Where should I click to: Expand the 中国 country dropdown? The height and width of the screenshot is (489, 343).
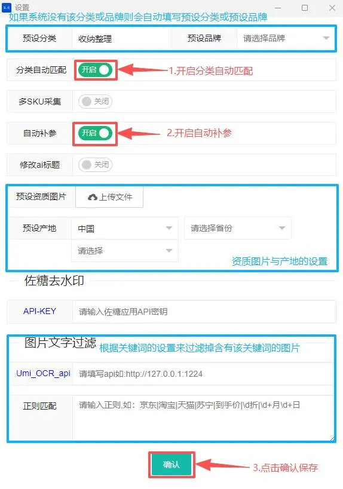125,228
